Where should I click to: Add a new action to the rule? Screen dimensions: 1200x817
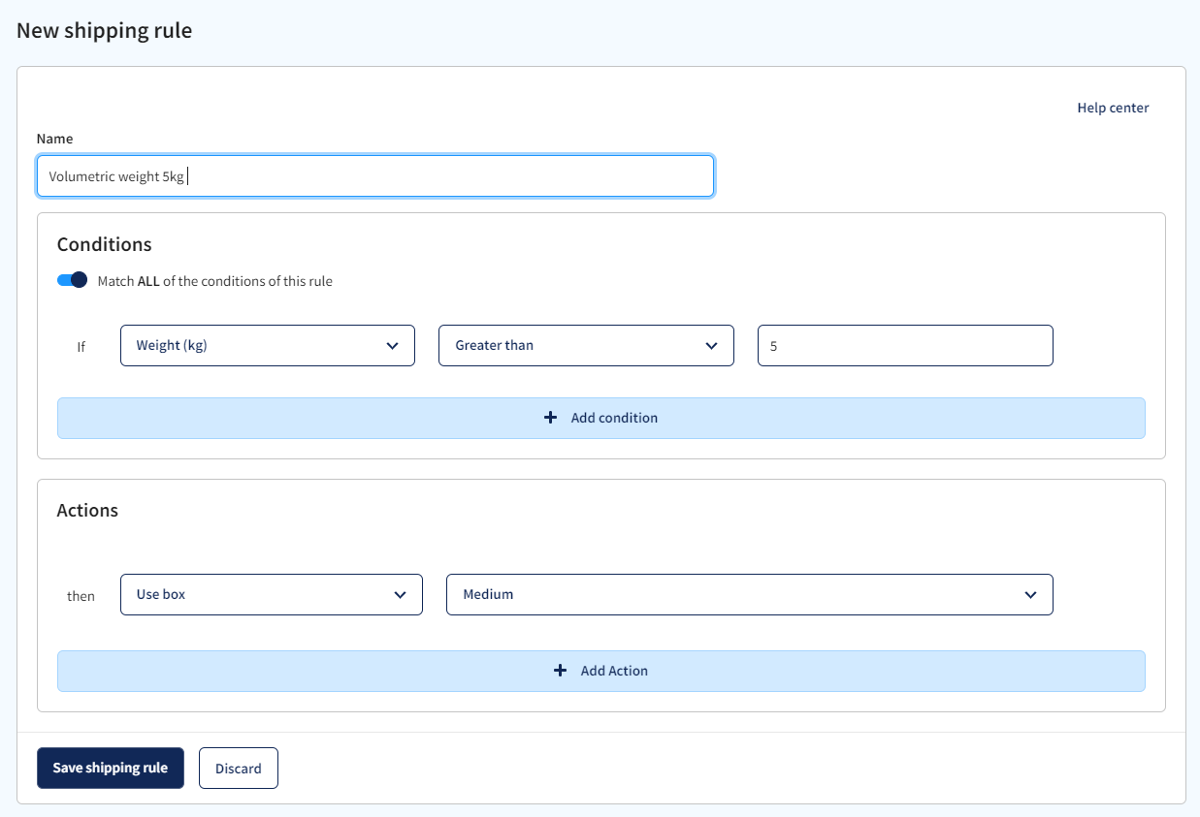click(601, 670)
